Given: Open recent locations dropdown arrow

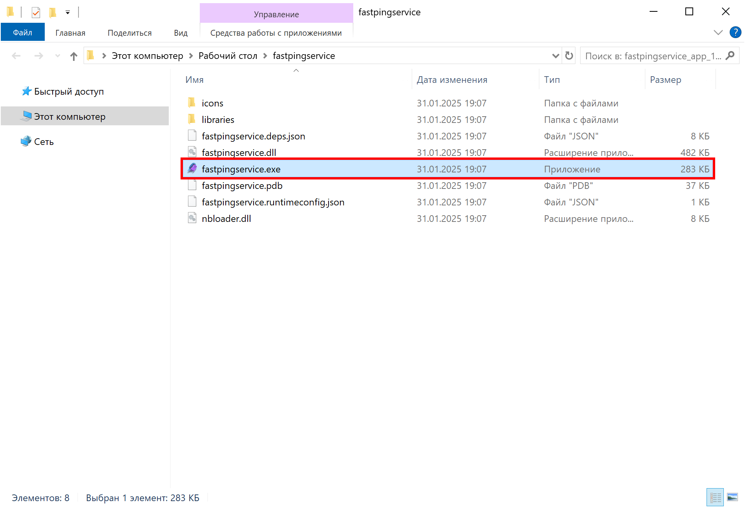Looking at the screenshot, I should click(x=58, y=56).
